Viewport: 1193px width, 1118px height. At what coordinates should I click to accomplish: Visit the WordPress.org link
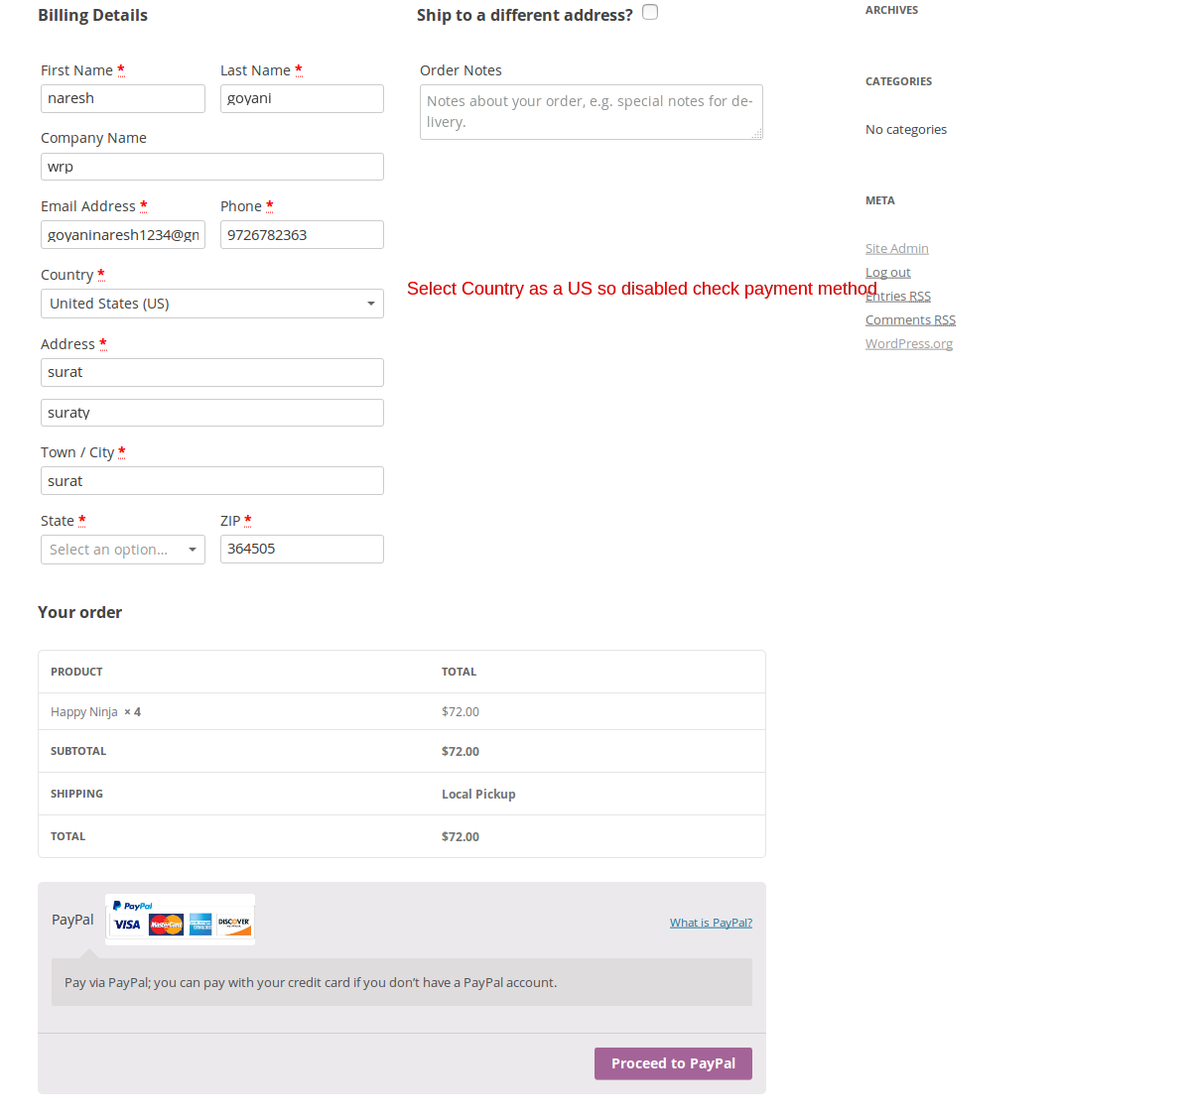click(908, 343)
